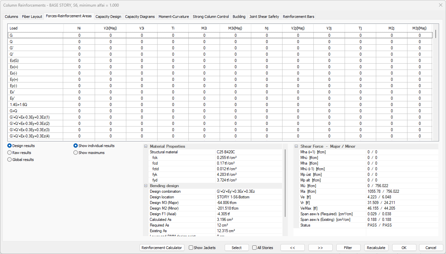Close the Column Reinforcements dialog
The height and width of the screenshot is (254, 446).
click(x=440, y=5)
